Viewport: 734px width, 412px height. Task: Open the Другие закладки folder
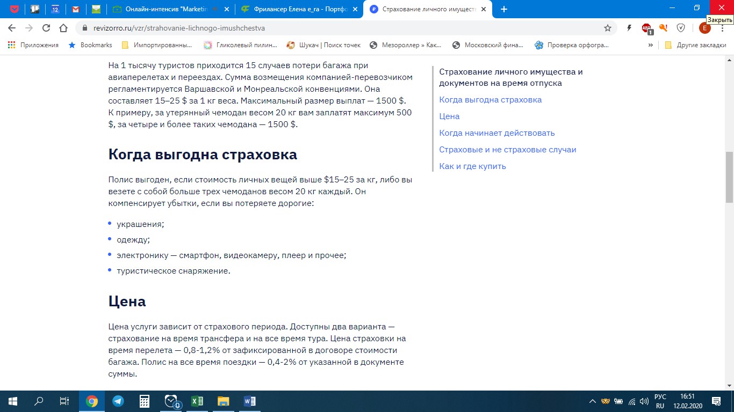(695, 45)
